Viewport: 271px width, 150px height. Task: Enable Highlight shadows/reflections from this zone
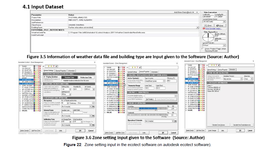62,81
